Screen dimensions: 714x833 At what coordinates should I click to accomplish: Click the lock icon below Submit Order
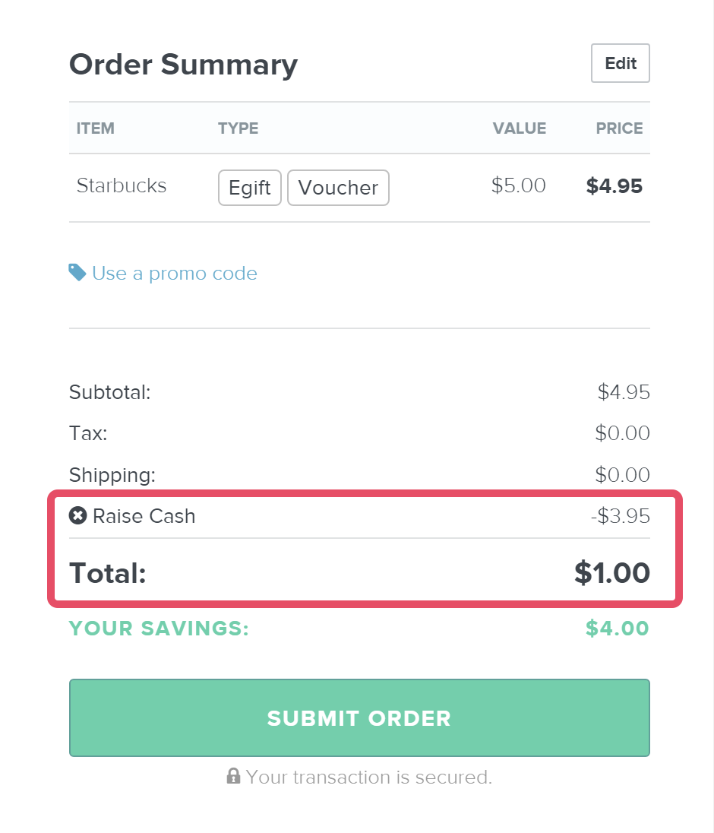click(234, 777)
